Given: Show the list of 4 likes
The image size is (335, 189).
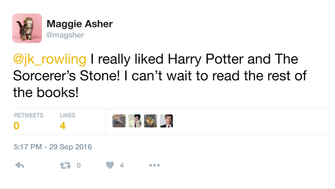Looking at the screenshot, I should (63, 126).
